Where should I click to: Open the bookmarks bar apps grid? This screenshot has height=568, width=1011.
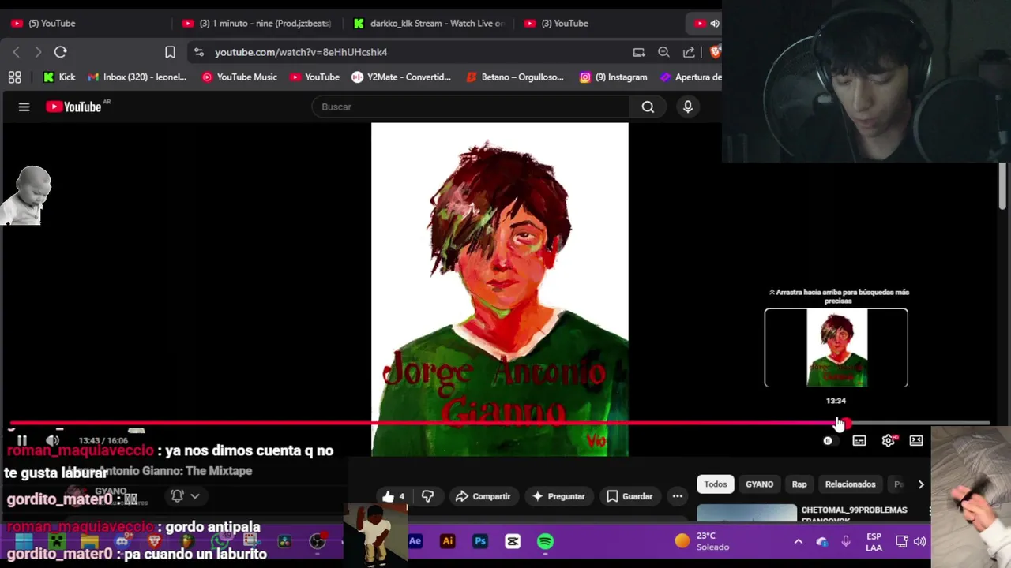pyautogui.click(x=14, y=77)
